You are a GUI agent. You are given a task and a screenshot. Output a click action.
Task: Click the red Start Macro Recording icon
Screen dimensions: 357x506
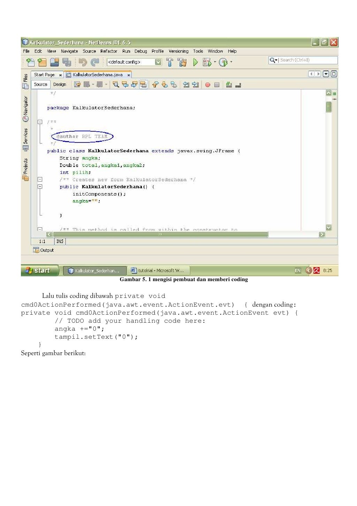tap(208, 85)
